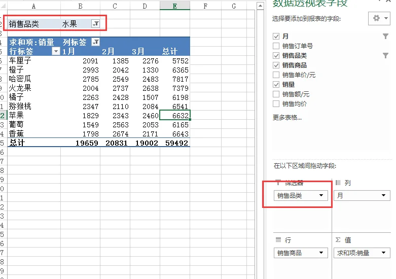This screenshot has width=396, height=279.
Task: Select column B header
Action: [x=80, y=6]
